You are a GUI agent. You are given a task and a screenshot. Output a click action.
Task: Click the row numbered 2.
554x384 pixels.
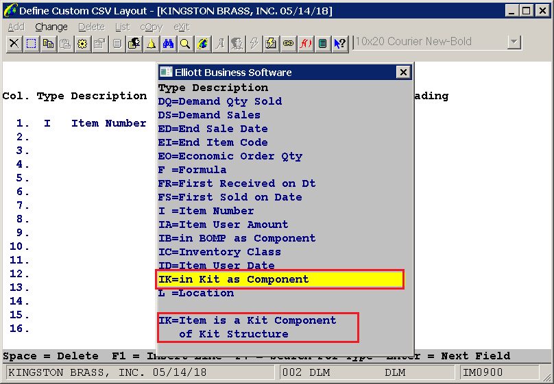click(x=23, y=137)
